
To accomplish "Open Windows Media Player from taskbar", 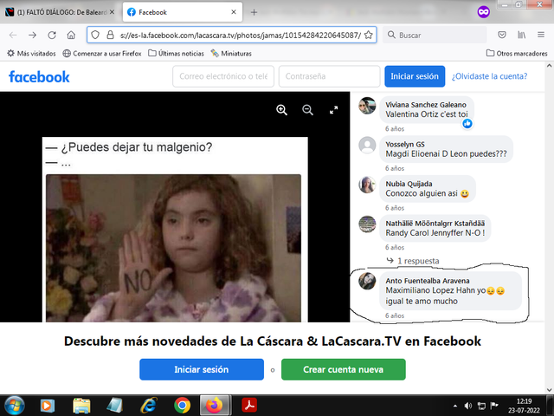I will click(x=47, y=406).
